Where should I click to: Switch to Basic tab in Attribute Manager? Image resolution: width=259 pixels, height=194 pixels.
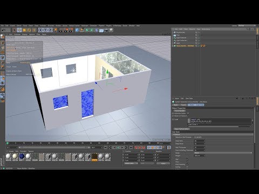pos(176,105)
